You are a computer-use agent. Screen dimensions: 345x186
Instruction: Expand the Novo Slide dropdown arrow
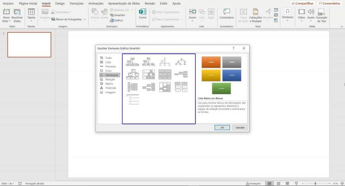pyautogui.click(x=10, y=21)
